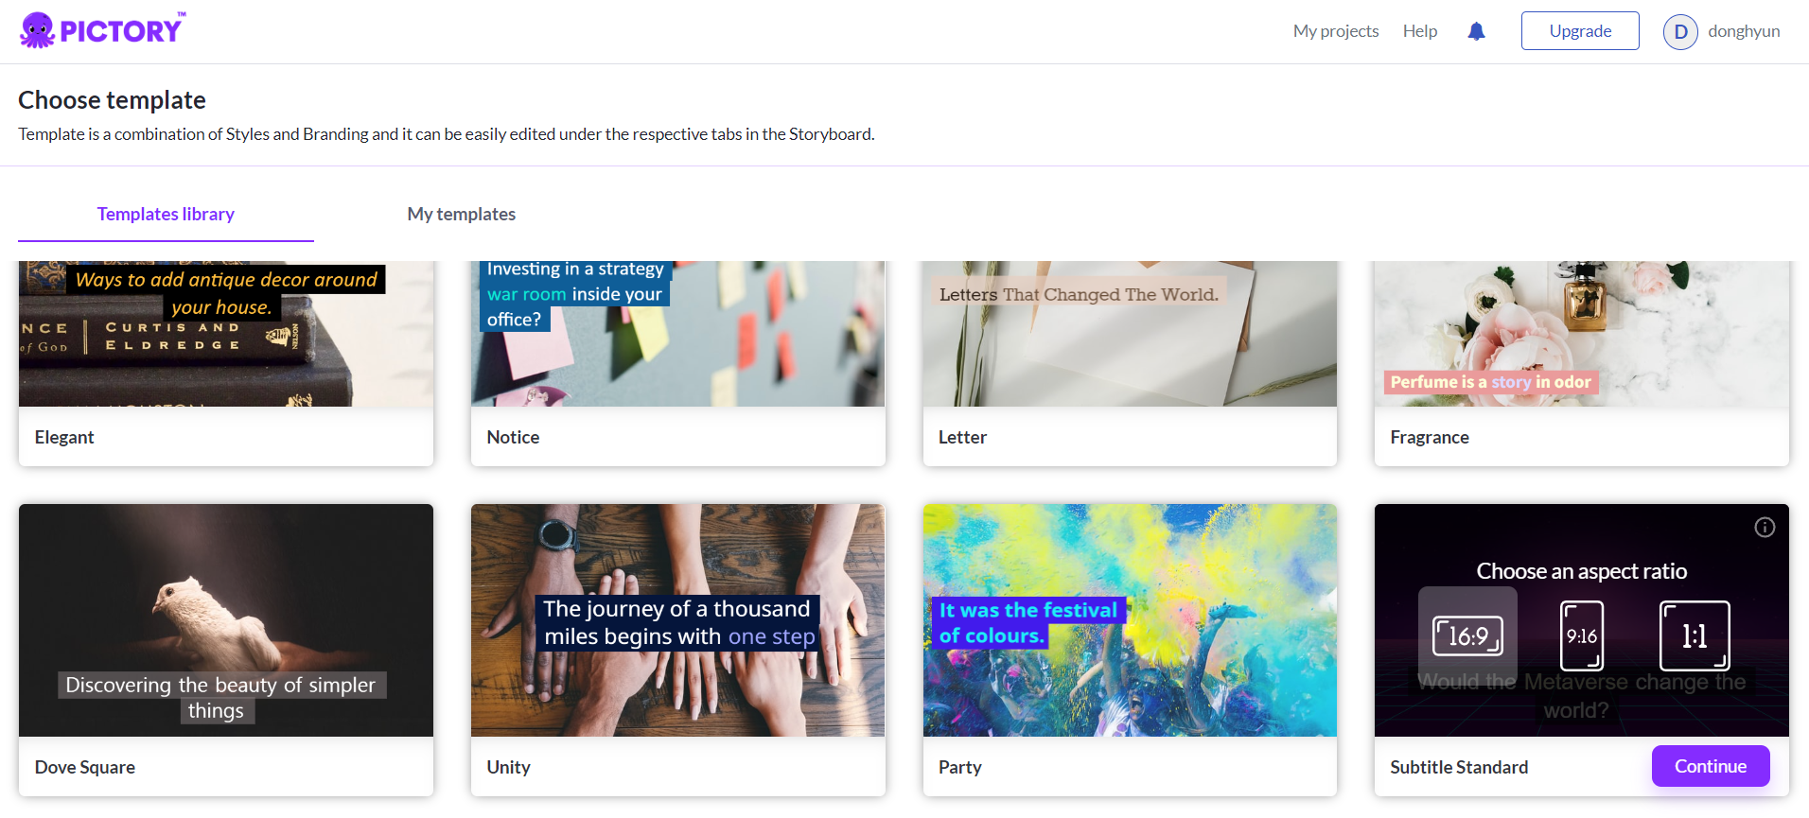Select the 1:1 aspect ratio icon
1809x818 pixels.
1695,635
